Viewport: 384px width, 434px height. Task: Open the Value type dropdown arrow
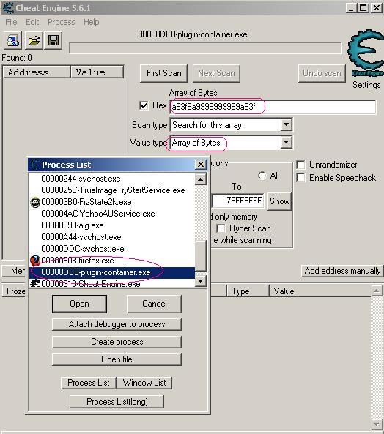click(x=286, y=143)
